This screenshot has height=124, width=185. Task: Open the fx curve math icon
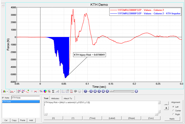(23, 91)
